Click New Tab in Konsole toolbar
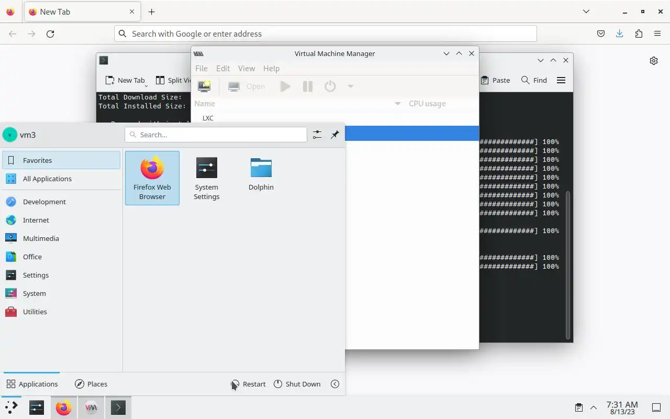The width and height of the screenshot is (670, 419). click(125, 80)
